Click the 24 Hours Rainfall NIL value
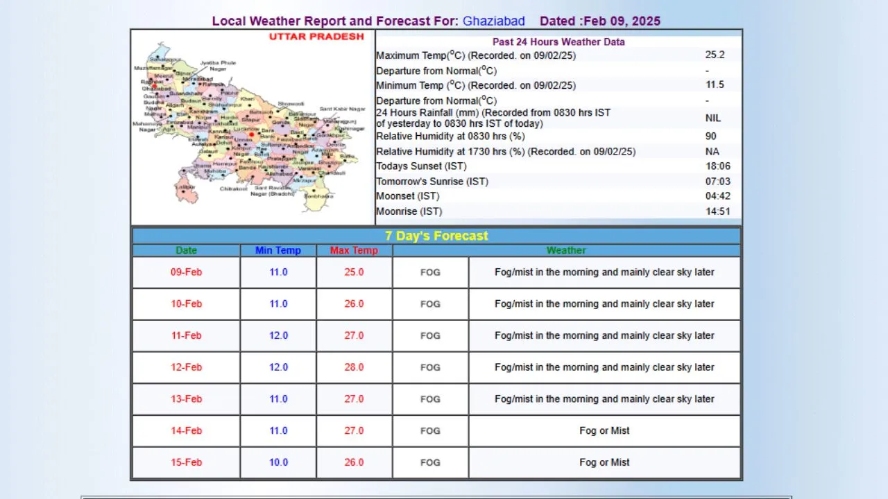 click(713, 119)
